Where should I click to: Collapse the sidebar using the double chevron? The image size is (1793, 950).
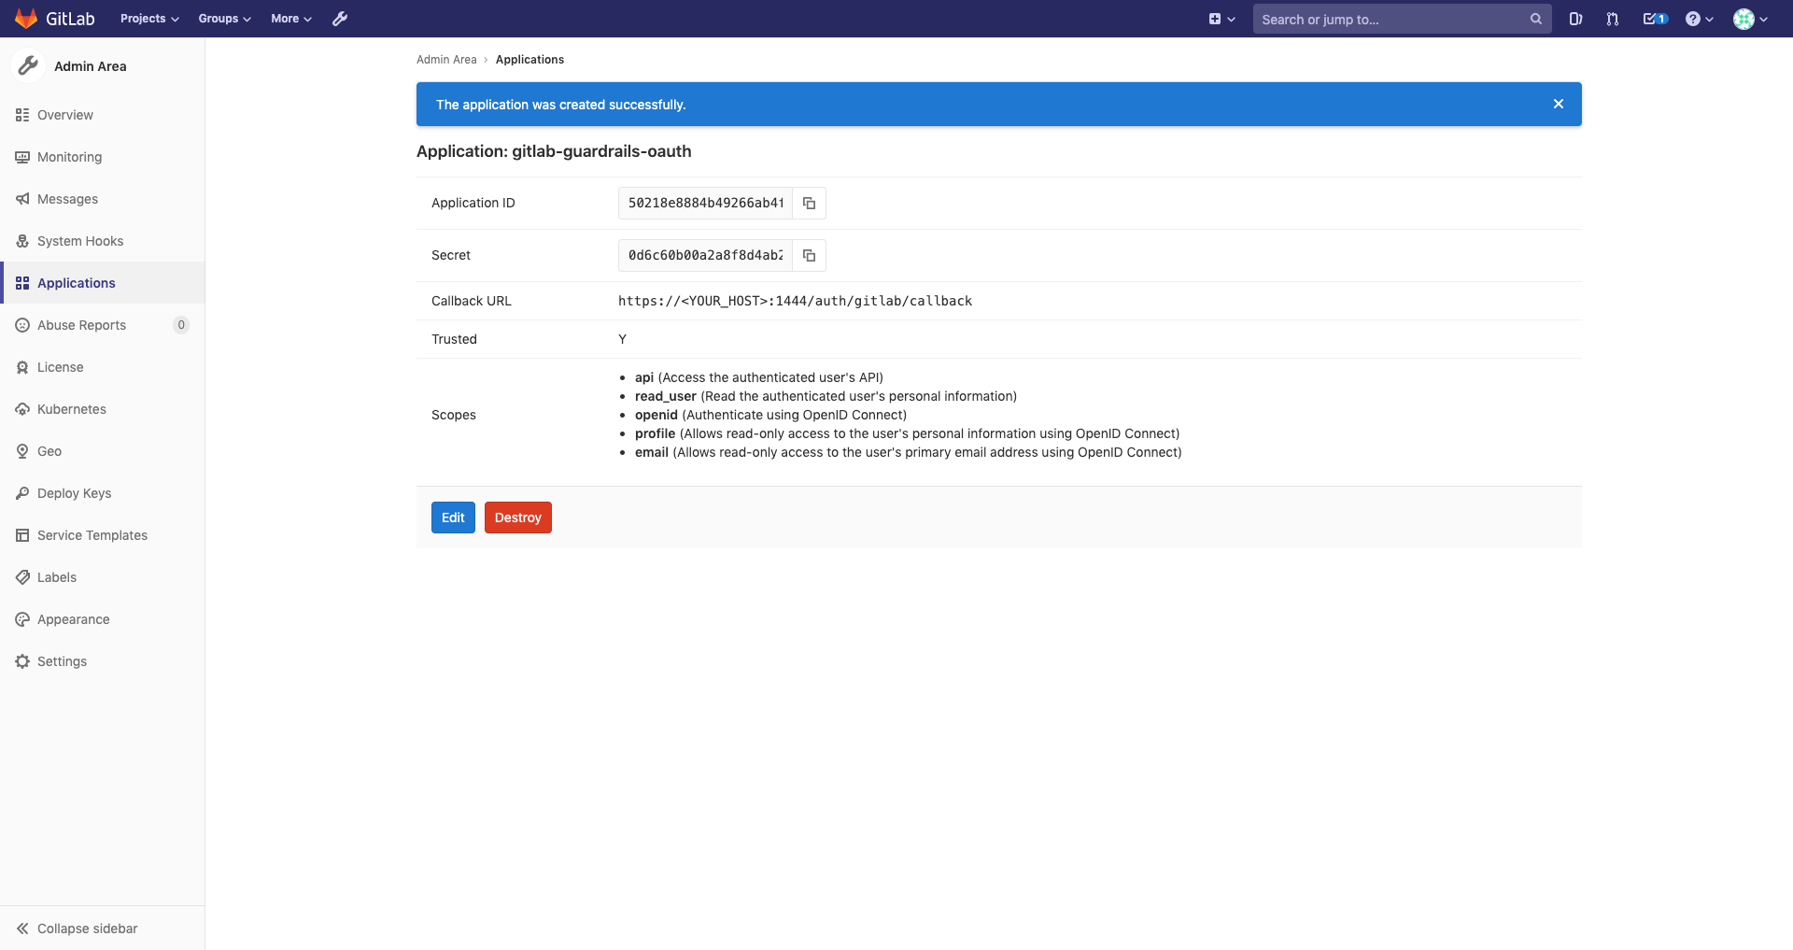click(x=22, y=929)
